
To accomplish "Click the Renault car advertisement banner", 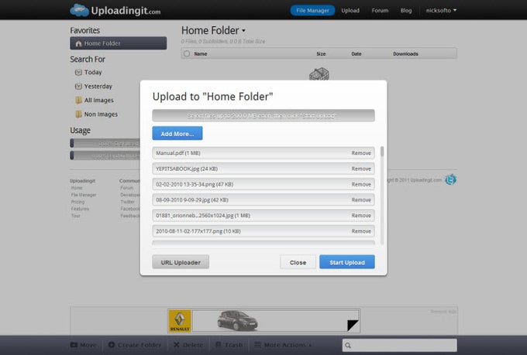I will [x=263, y=321].
